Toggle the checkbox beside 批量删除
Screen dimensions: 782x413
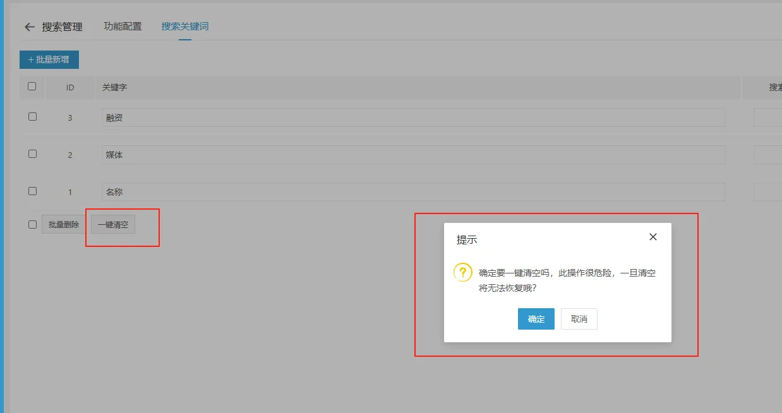coord(33,224)
